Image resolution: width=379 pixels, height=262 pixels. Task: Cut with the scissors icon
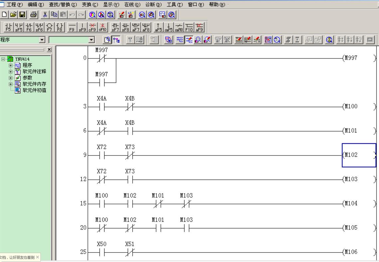click(45, 15)
